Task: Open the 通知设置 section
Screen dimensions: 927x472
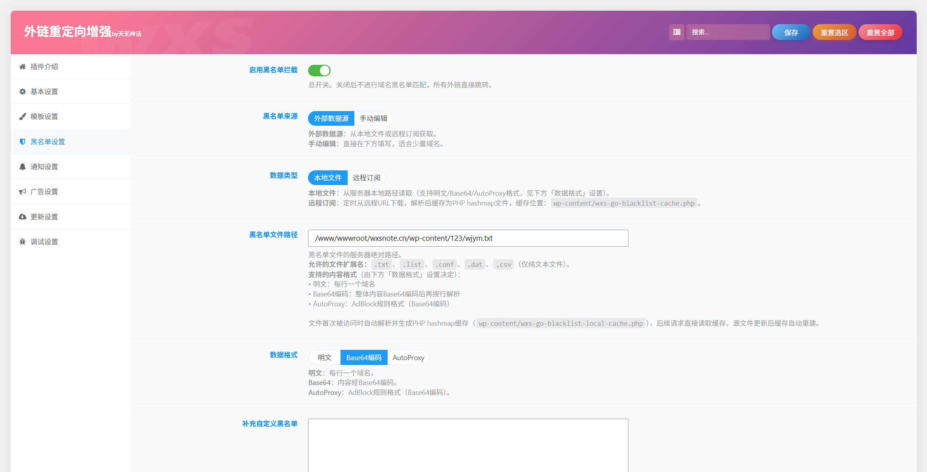Action: tap(71, 166)
